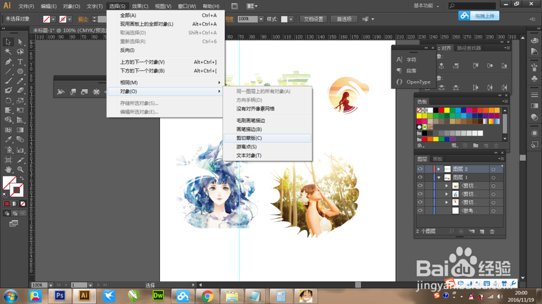Open the 基本功能 workspace switcher
The width and height of the screenshot is (542, 304).
pyautogui.click(x=426, y=6)
